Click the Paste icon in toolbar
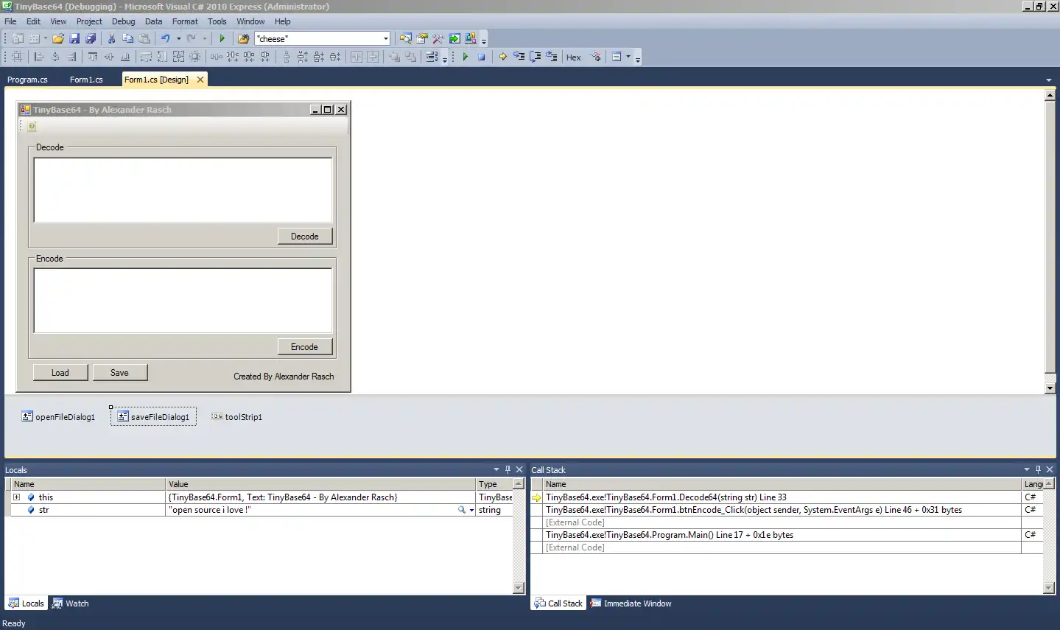 144,38
